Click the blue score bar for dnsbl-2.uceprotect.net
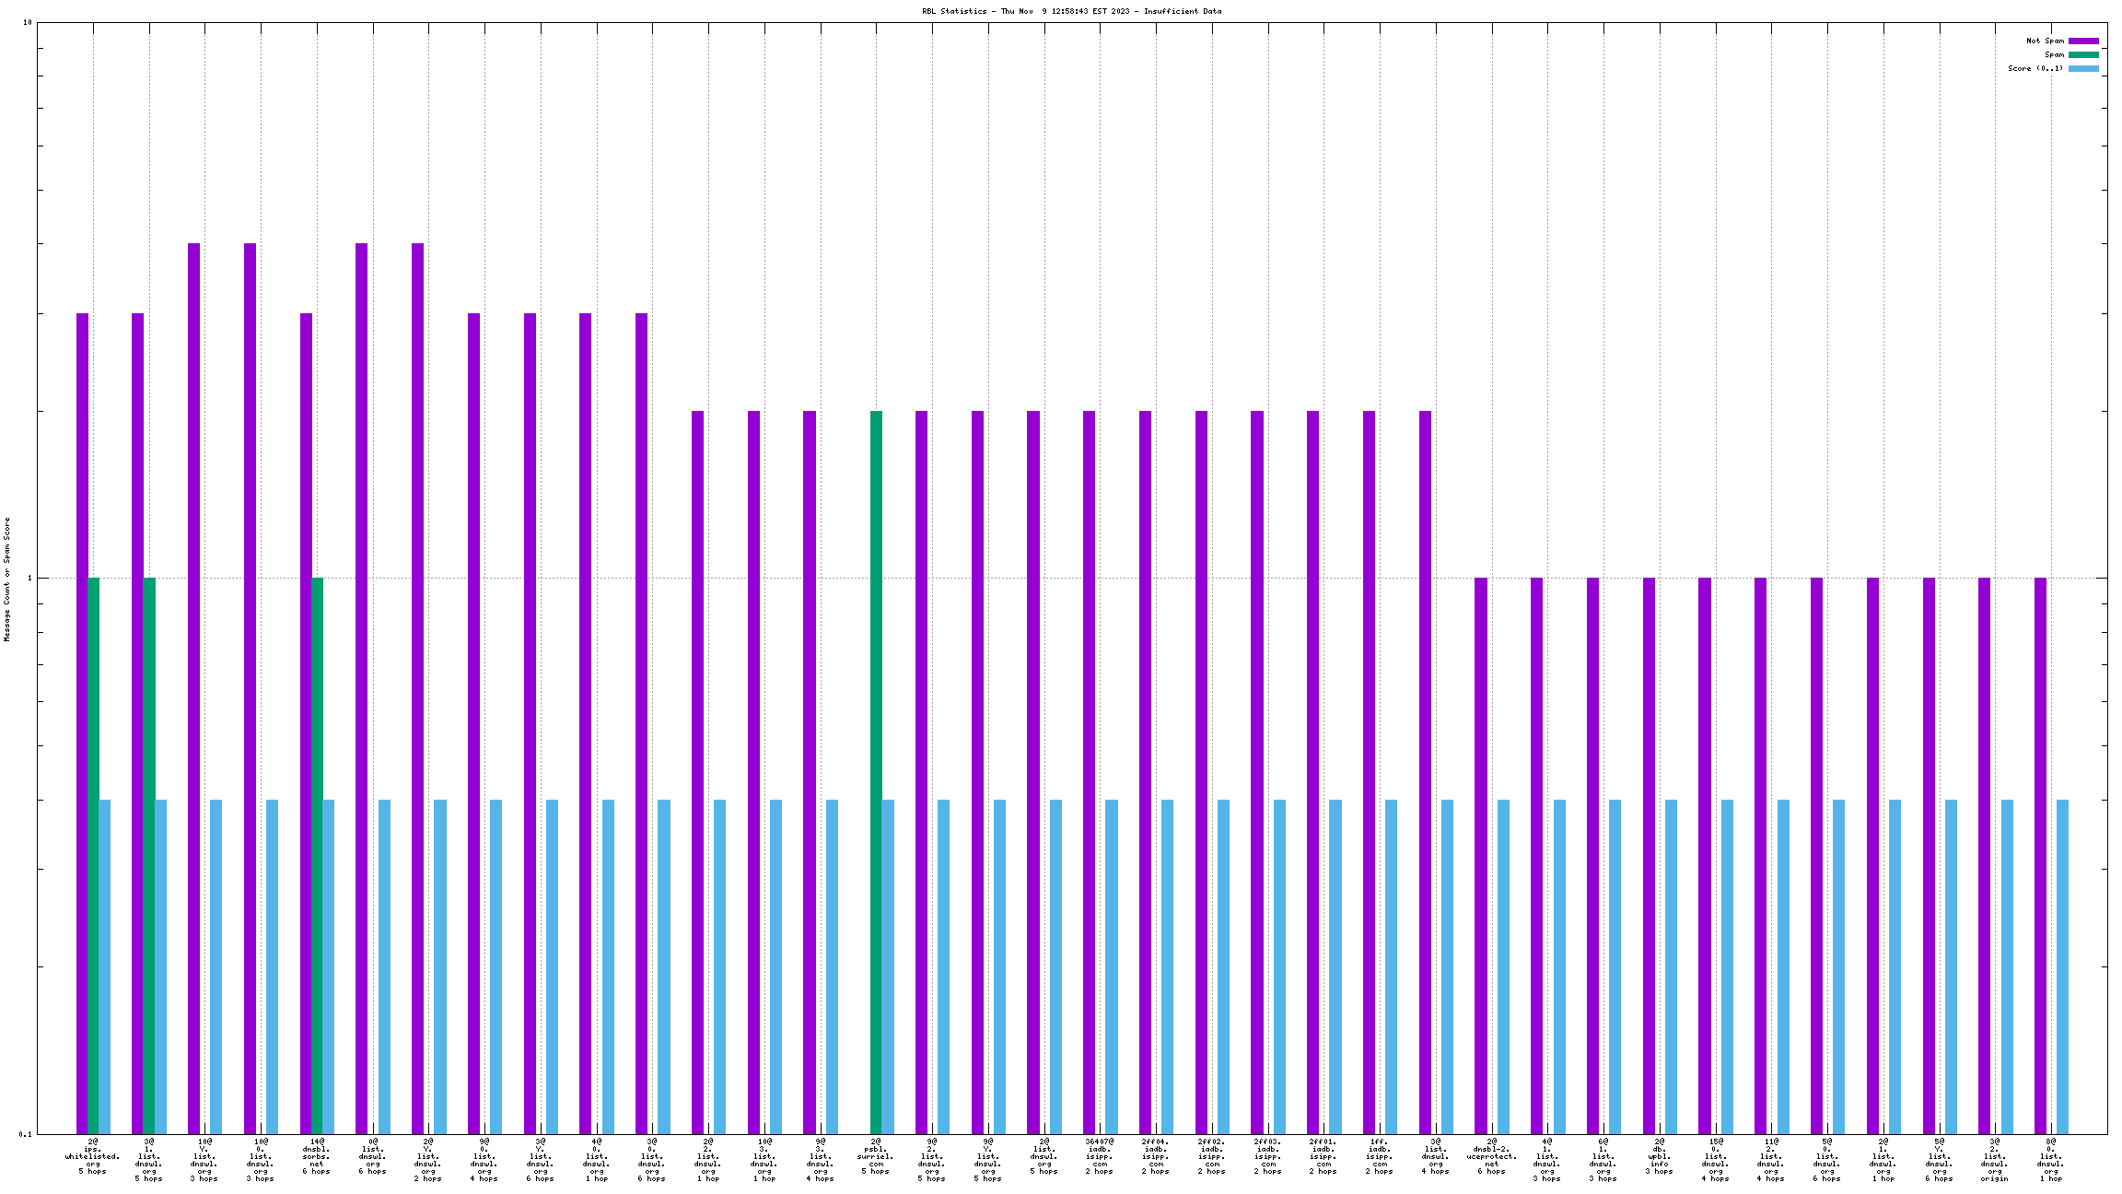2122x1194 pixels. click(1503, 966)
